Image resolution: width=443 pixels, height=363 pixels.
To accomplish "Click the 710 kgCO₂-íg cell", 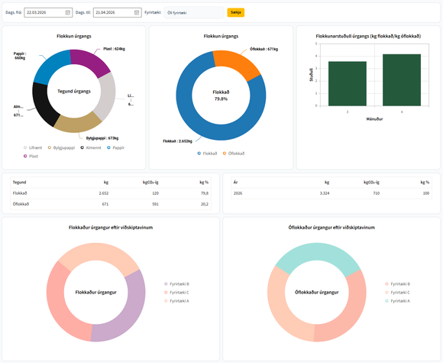I will click(376, 193).
